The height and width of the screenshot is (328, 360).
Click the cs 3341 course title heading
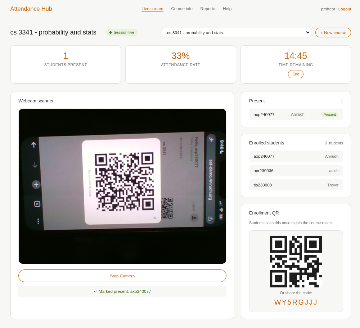[53, 32]
